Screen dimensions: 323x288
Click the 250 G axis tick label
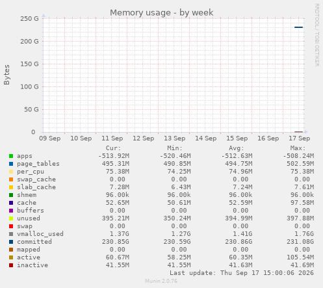pyautogui.click(x=29, y=19)
